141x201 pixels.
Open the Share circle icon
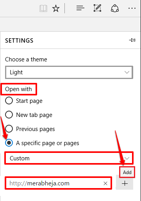point(115,8)
